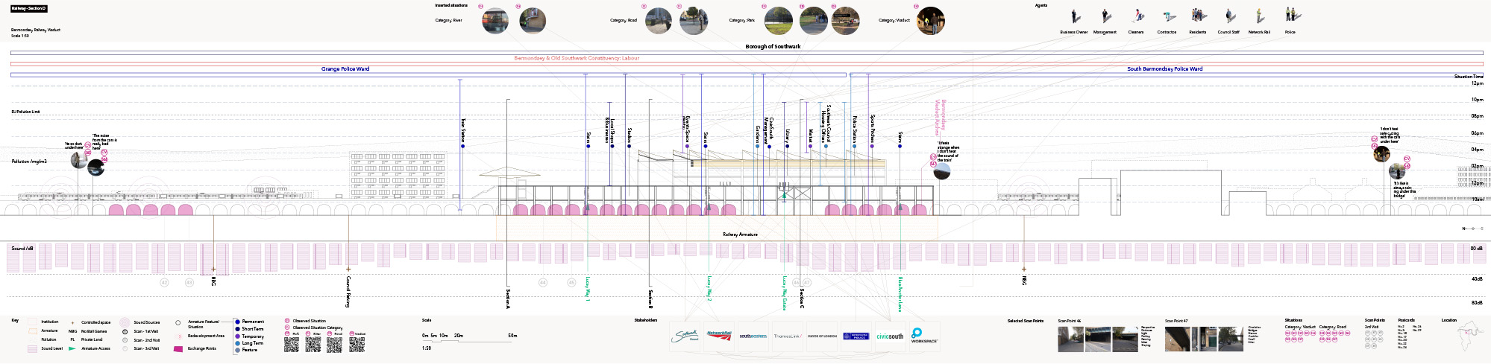
Task: Open photo beside "storage when I don't hear" quote
Action: pyautogui.click(x=942, y=171)
